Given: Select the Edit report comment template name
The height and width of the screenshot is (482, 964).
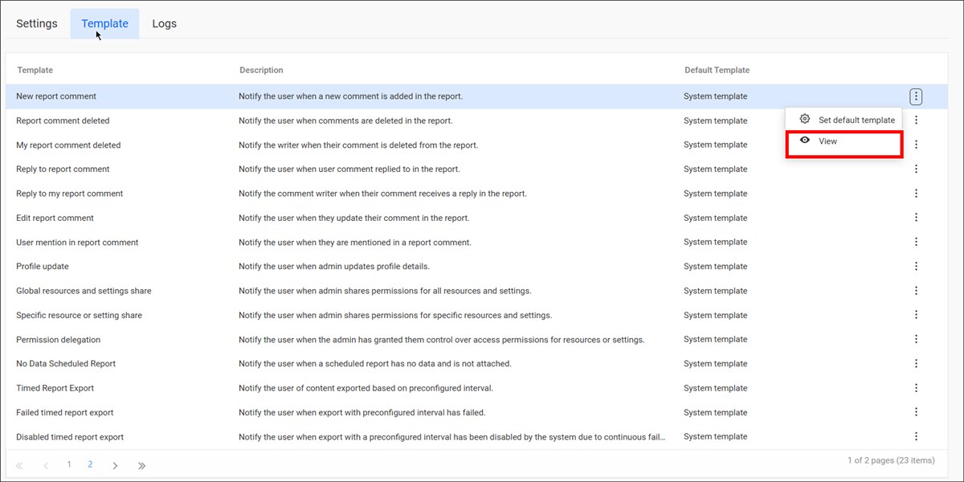Looking at the screenshot, I should point(55,218).
